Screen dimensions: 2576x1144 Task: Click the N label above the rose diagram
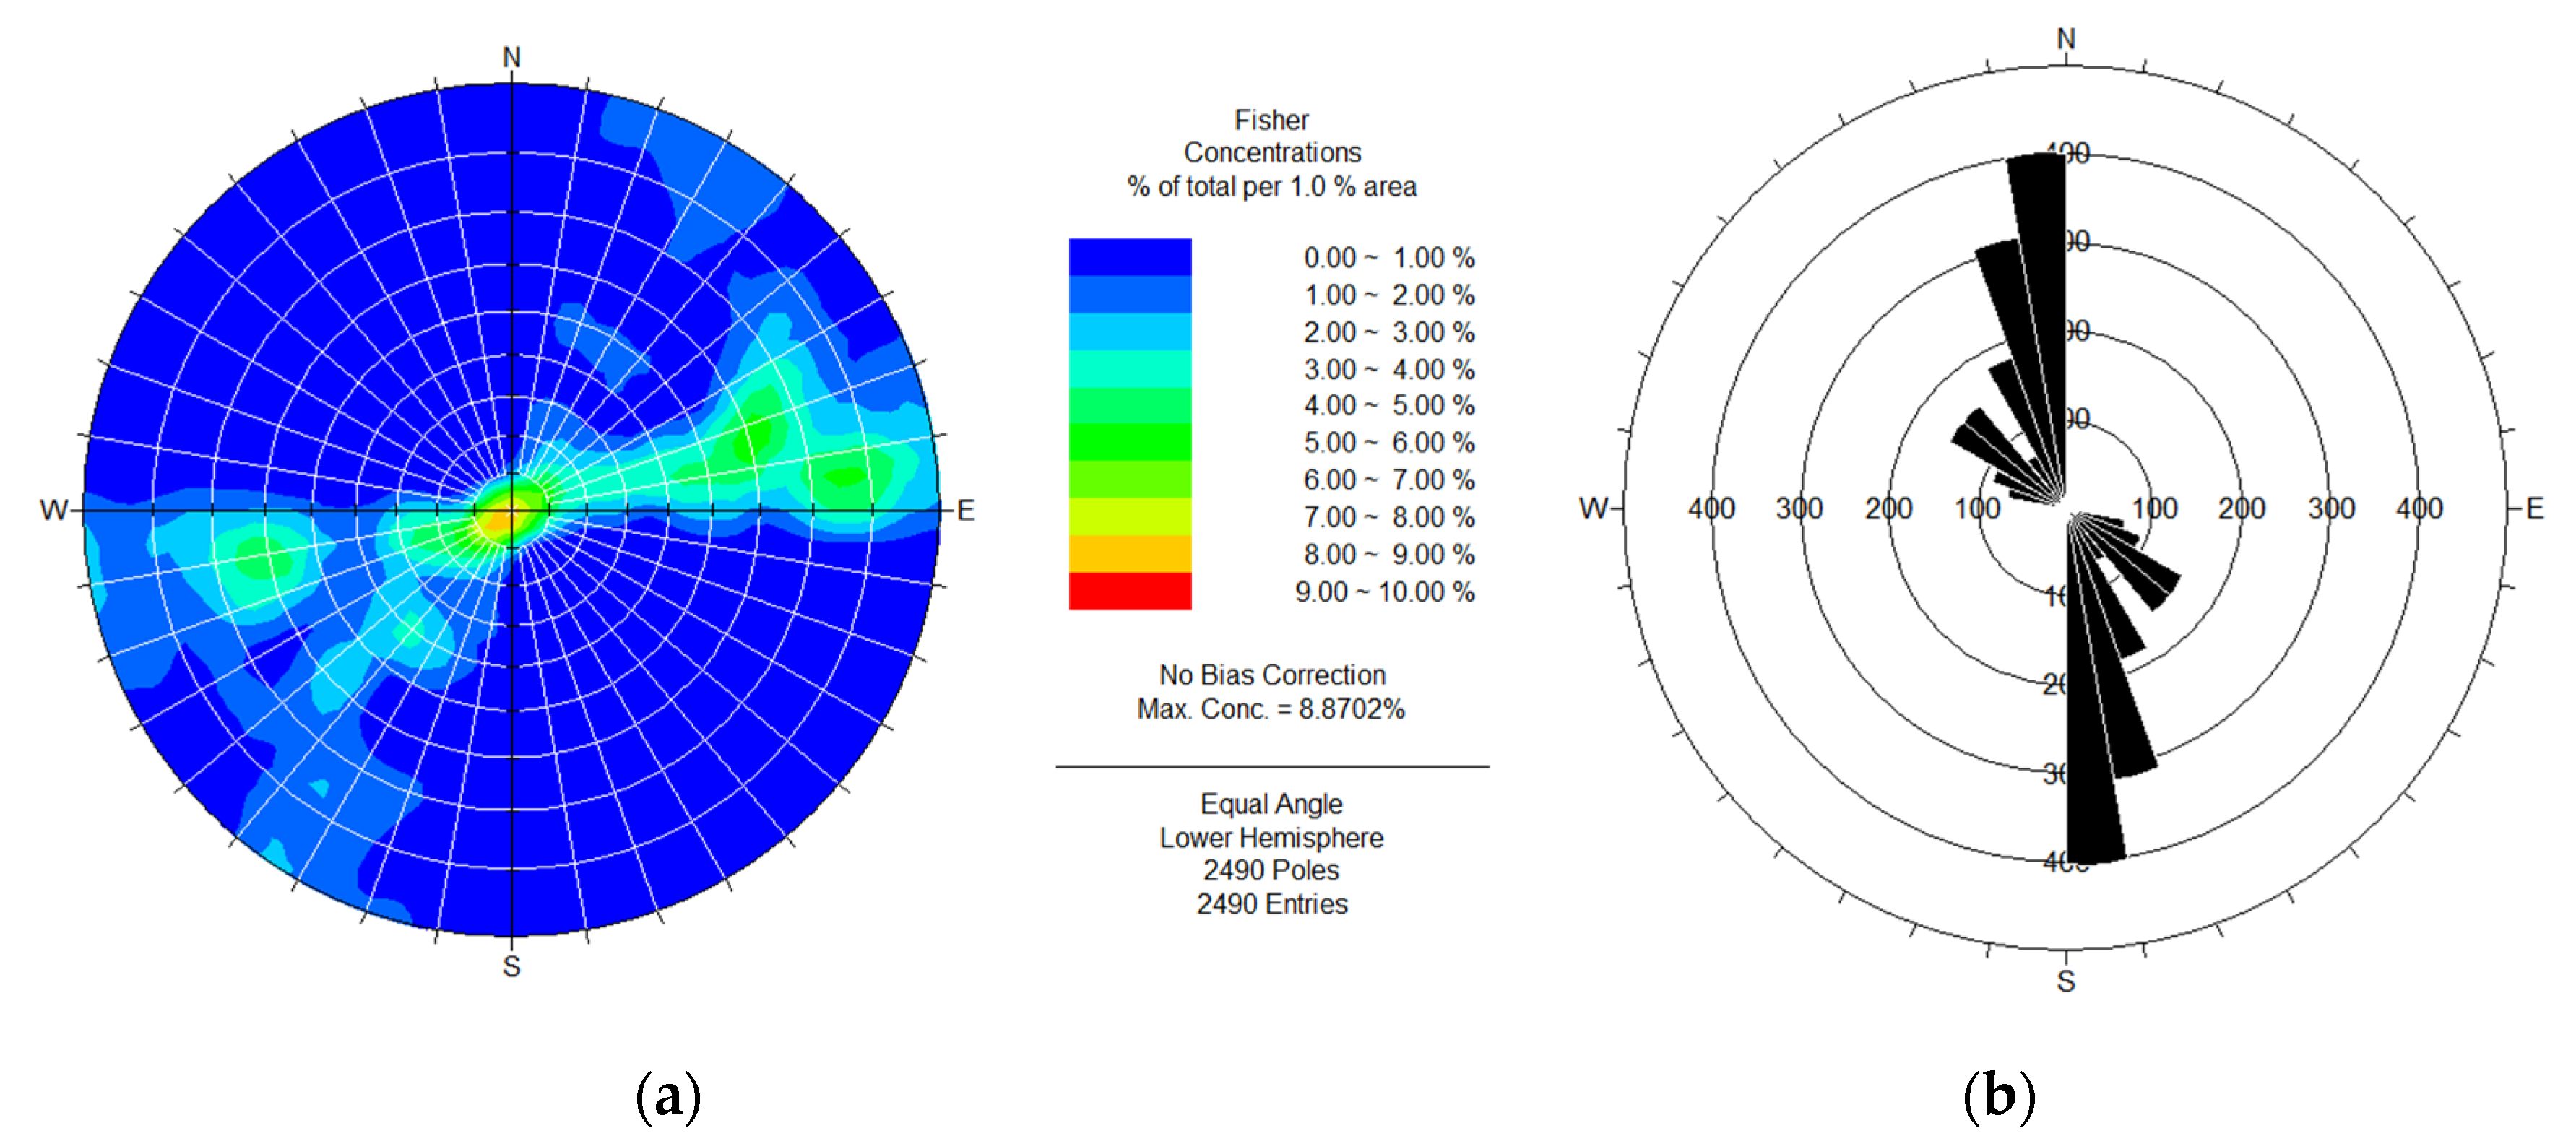point(2065,39)
